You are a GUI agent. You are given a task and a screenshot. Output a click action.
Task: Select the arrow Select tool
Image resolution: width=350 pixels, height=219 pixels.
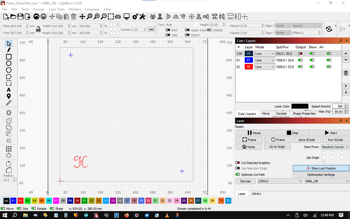coord(9,44)
